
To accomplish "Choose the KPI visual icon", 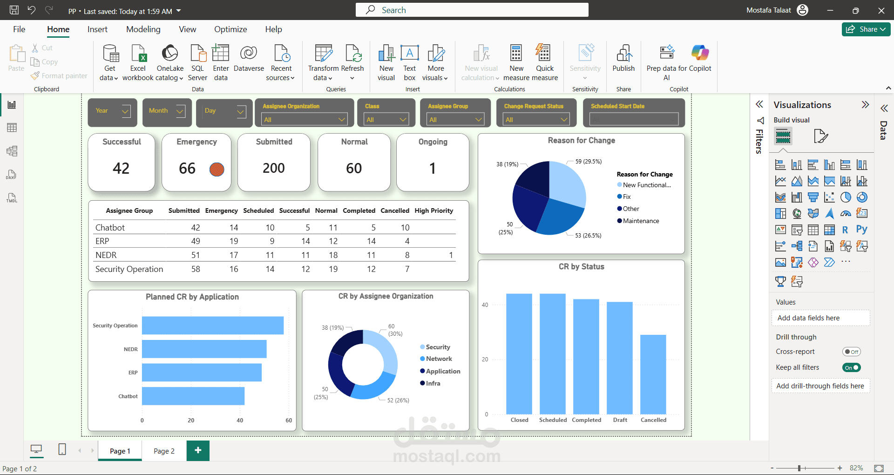I will point(780,230).
